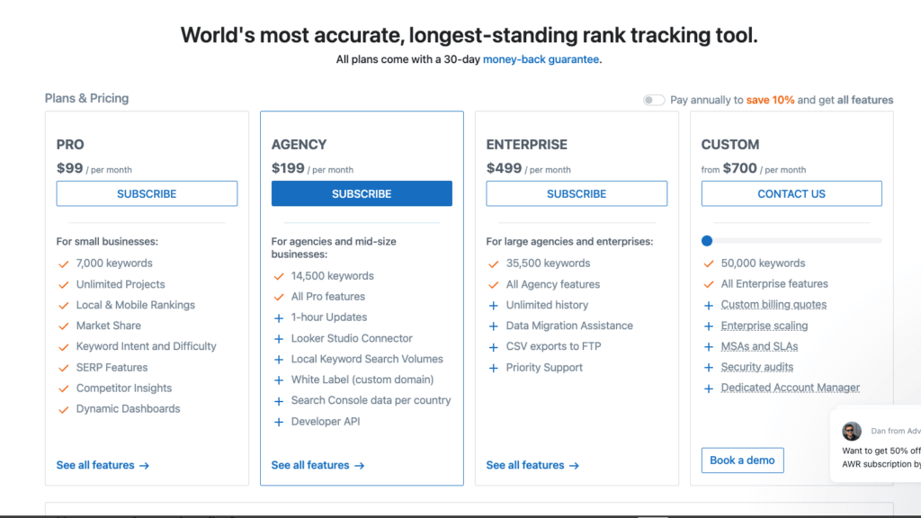Subscribe to the AGENCY plan
The width and height of the screenshot is (921, 518).
(362, 193)
